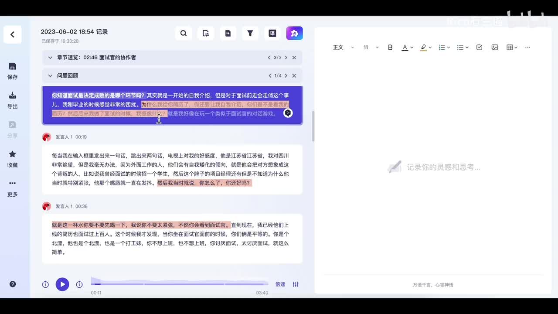Insert an image into the note
Viewport: 558px width, 314px height.
click(x=494, y=48)
